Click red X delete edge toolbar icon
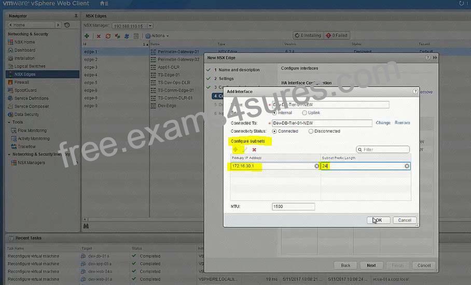Viewport: 471px width, 285px height. point(98,36)
